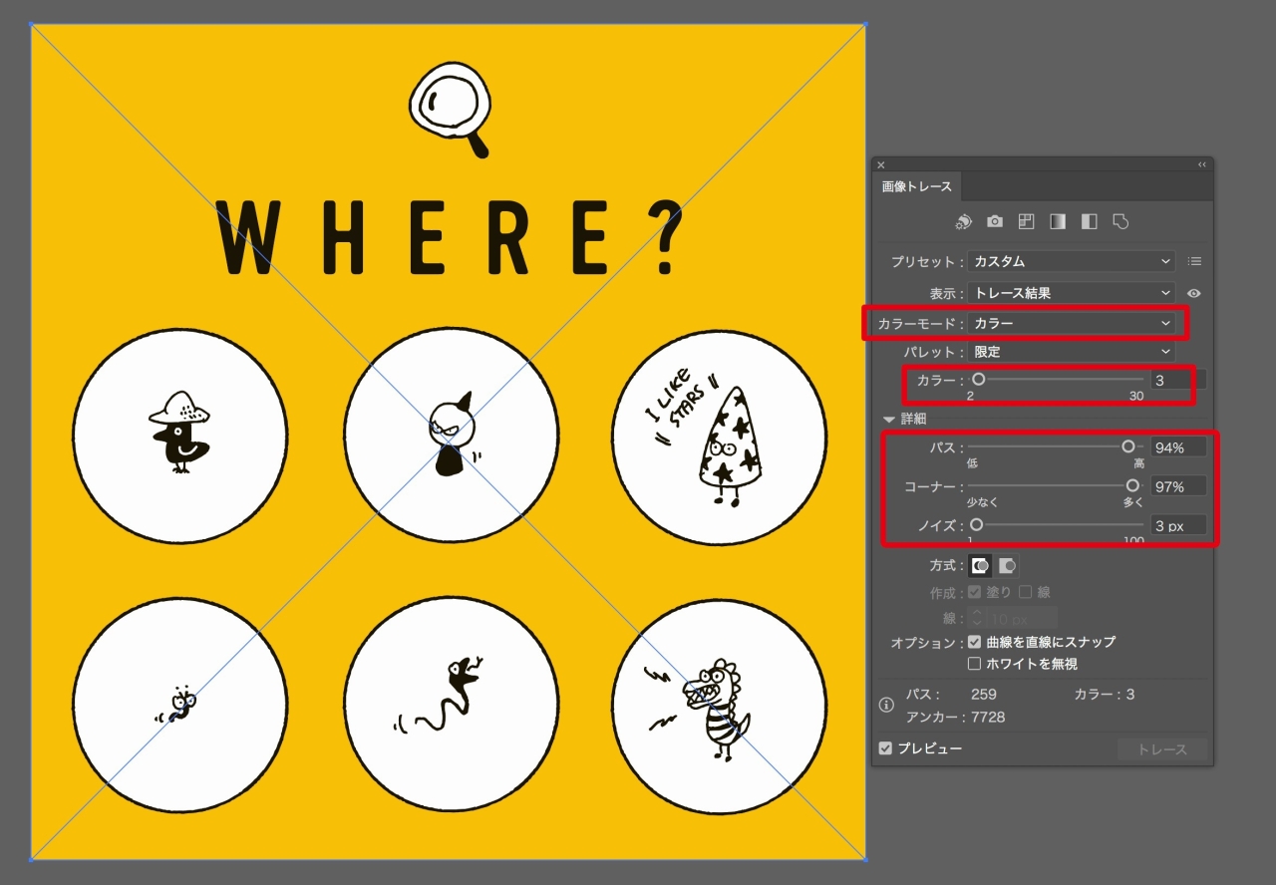Click the Black and White preset icon
Viewport: 1276px width, 885px height.
coord(1089,222)
